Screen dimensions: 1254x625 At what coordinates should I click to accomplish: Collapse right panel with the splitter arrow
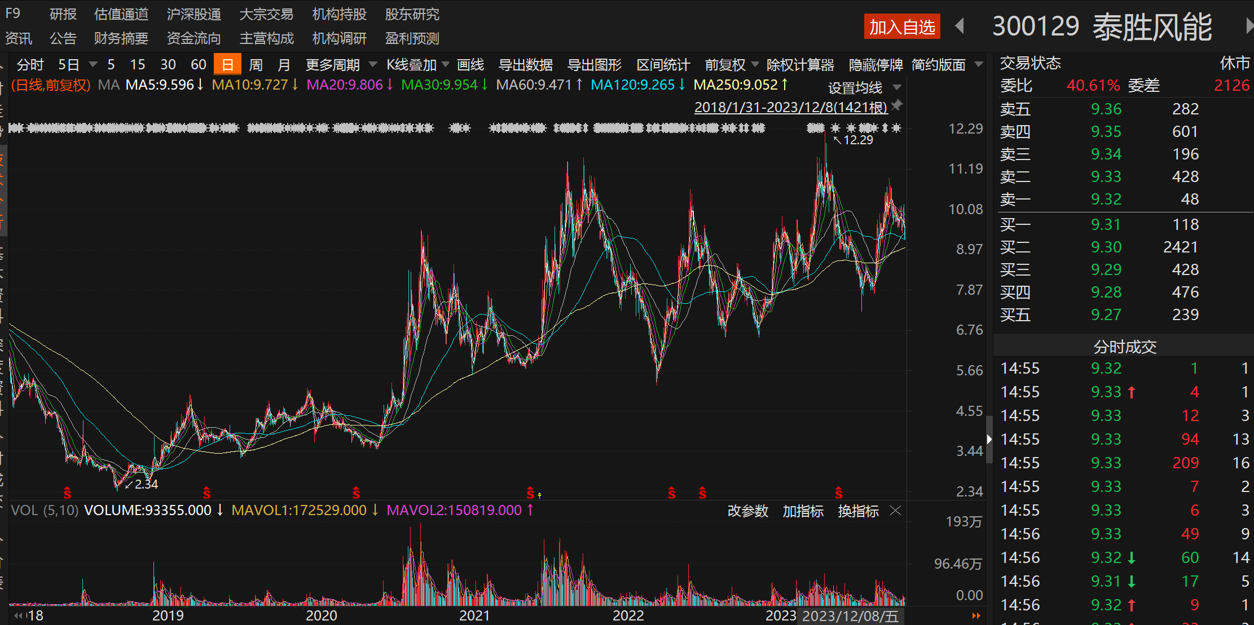[x=989, y=439]
